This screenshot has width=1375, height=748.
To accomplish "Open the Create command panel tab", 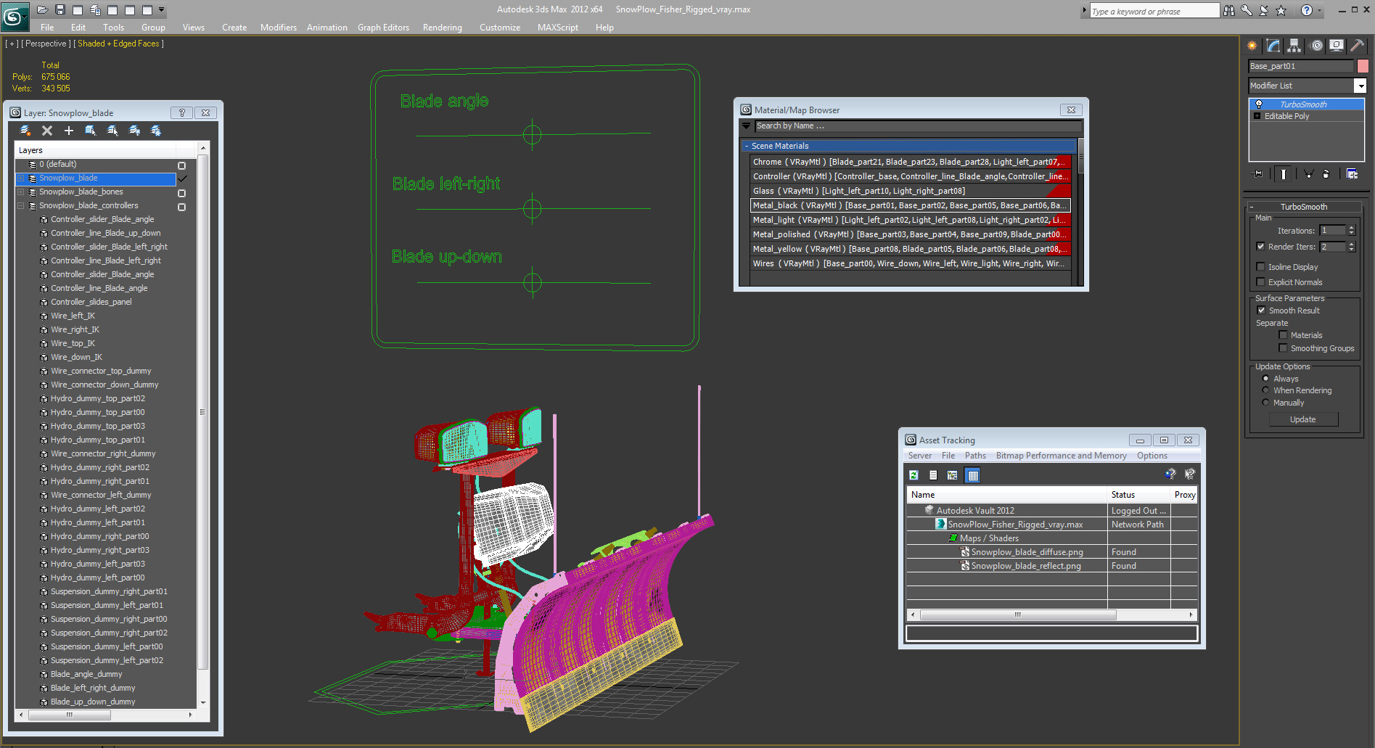I will pyautogui.click(x=1252, y=46).
